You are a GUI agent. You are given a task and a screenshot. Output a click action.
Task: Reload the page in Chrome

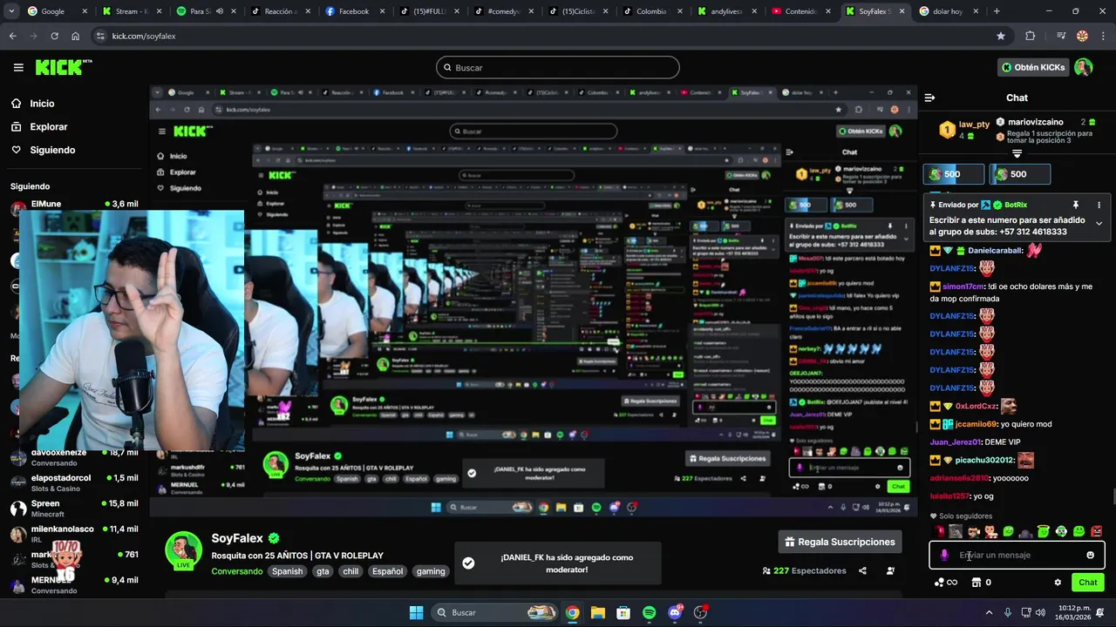click(54, 36)
